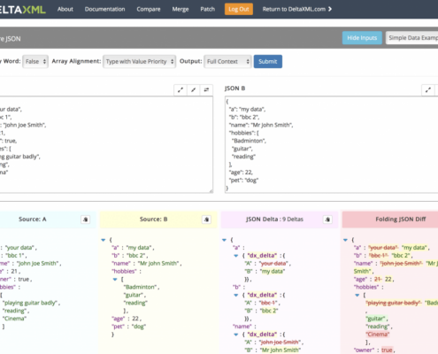Click the Output label beside the dropdown
Viewport: 438px width, 354px height.
(x=190, y=61)
